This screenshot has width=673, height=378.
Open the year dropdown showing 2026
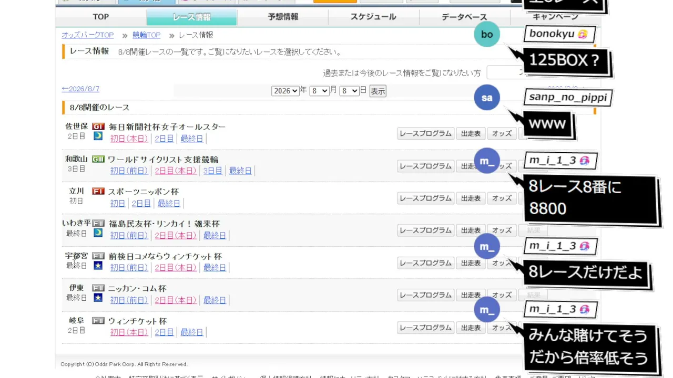pos(285,91)
